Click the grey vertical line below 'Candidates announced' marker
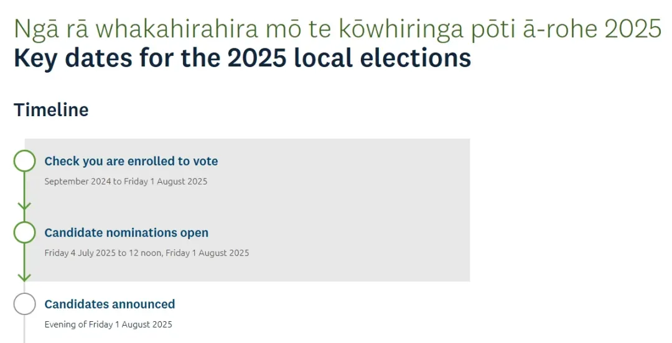 24,329
